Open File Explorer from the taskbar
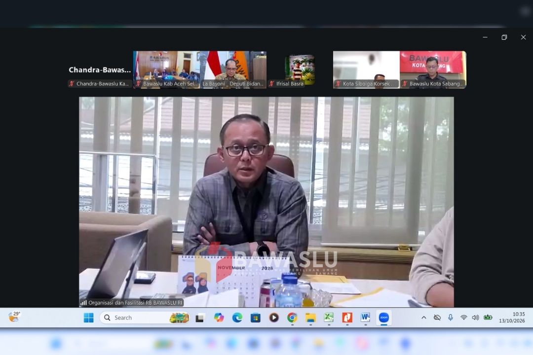Screen dimensions: 533x355 [x=310, y=318]
